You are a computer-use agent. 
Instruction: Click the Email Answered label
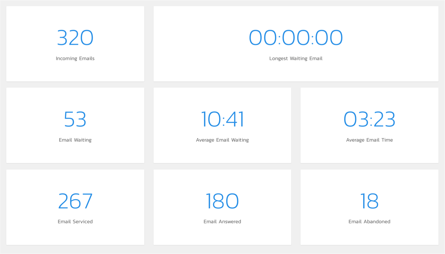pyautogui.click(x=222, y=222)
